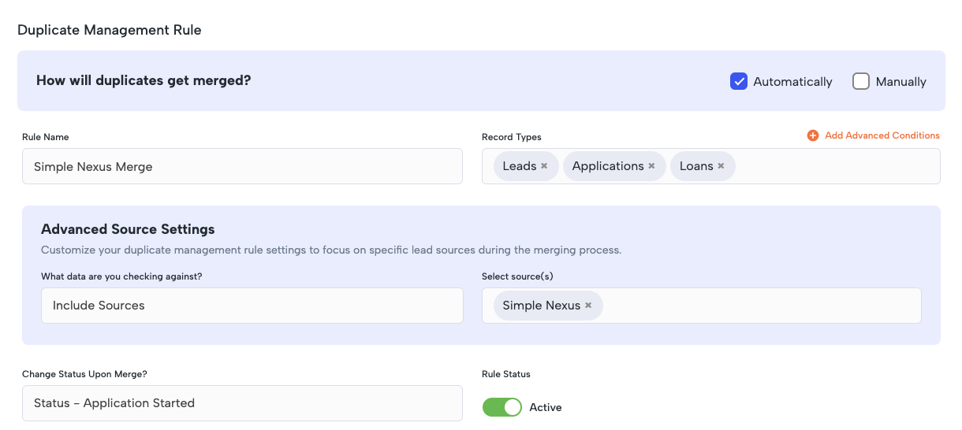Viewport: 962px width, 430px height.
Task: Toggle the Rule Status Active switch
Action: (502, 407)
